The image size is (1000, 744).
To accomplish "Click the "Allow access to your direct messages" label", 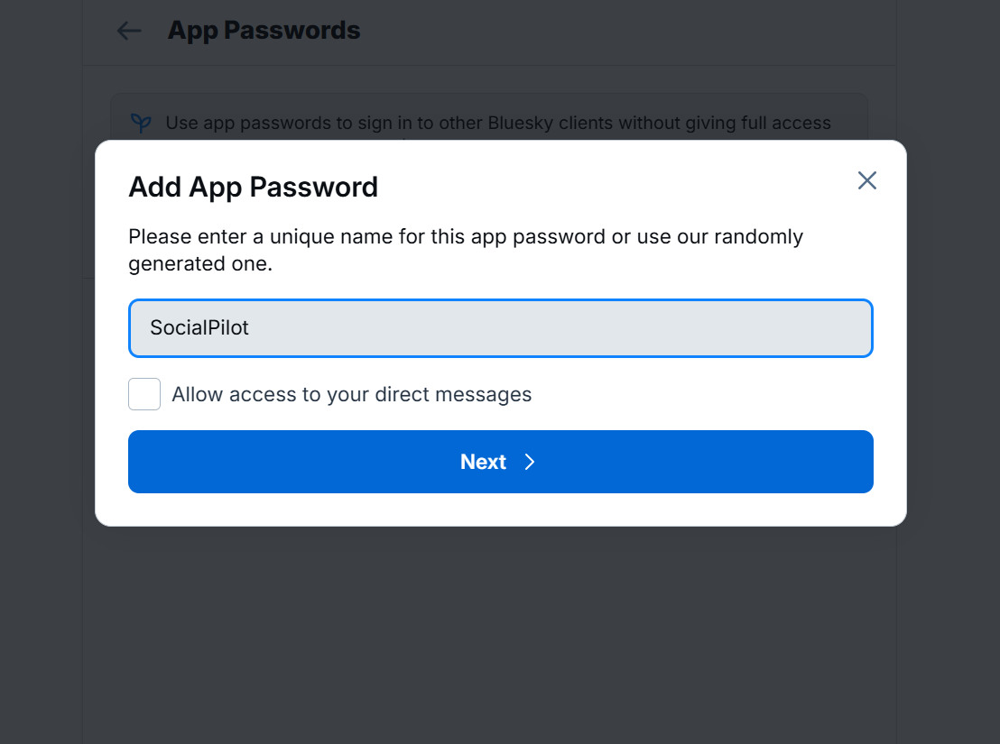I will [x=351, y=394].
